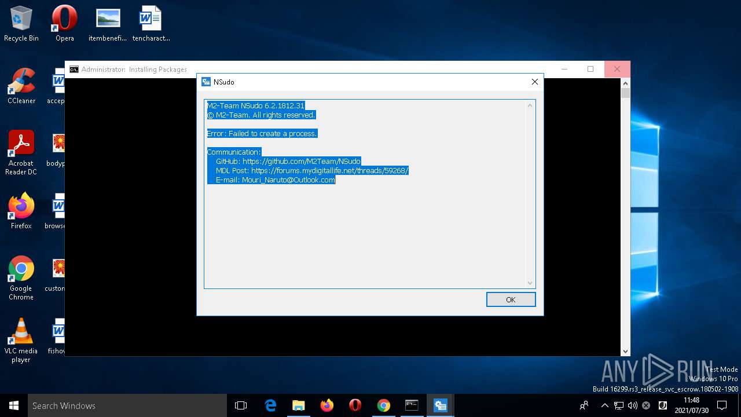Click the command prompt window title icon

[74, 69]
